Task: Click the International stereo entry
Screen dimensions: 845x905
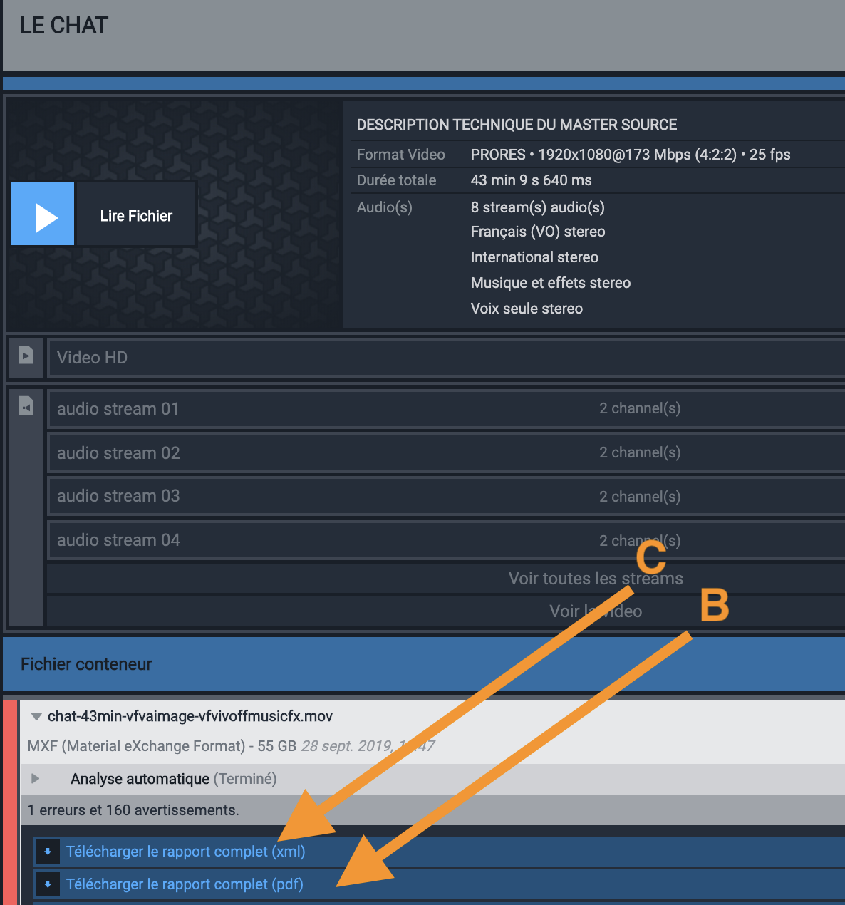Action: [534, 257]
